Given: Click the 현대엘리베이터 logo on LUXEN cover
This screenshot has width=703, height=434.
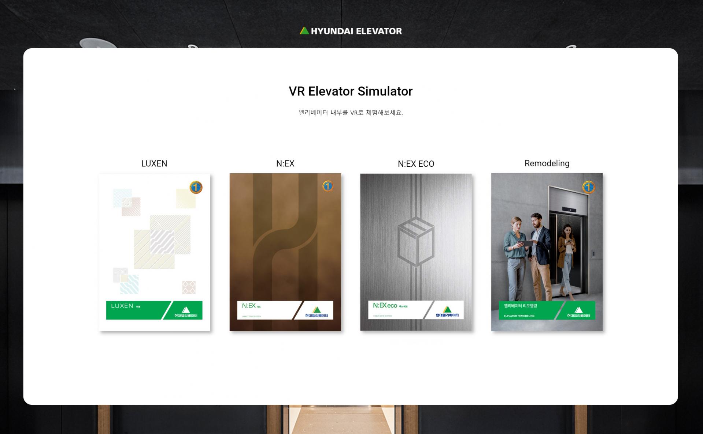Looking at the screenshot, I should tap(186, 312).
